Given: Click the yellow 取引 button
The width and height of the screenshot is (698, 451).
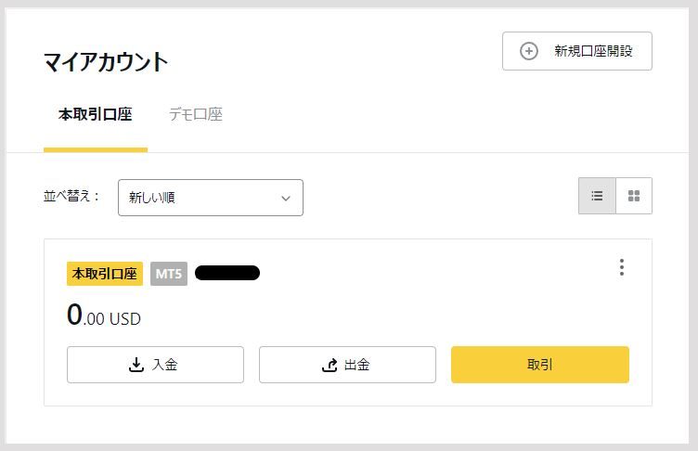Looking at the screenshot, I should point(540,365).
